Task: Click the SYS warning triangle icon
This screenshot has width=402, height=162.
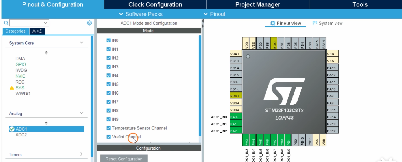Action: [12, 88]
